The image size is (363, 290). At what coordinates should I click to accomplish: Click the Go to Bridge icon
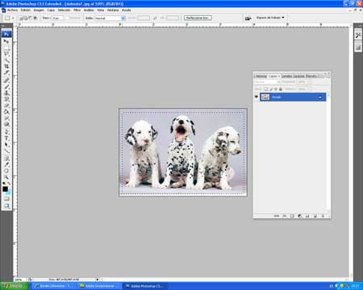(248, 18)
